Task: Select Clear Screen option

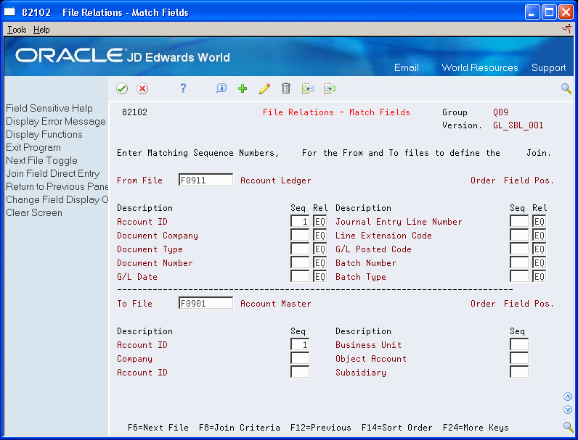Action: 34,212
